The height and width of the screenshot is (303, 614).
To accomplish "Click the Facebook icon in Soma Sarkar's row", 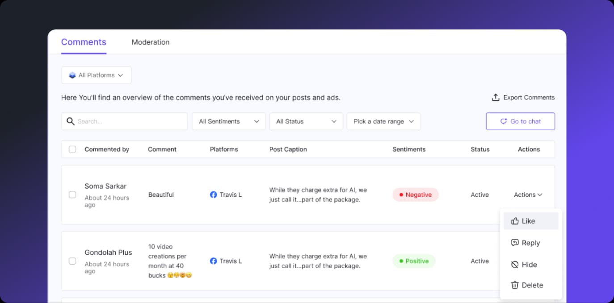I will pos(214,195).
